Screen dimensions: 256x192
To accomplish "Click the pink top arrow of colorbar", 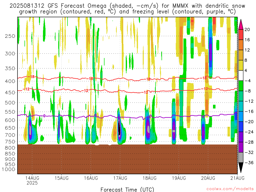I will coord(241,25).
